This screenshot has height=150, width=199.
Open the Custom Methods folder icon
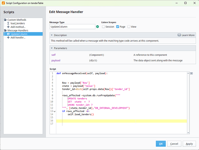(x=5, y=20)
